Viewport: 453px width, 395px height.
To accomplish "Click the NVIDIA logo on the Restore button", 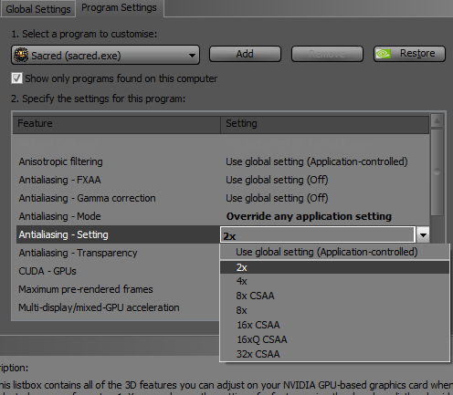I will point(384,54).
